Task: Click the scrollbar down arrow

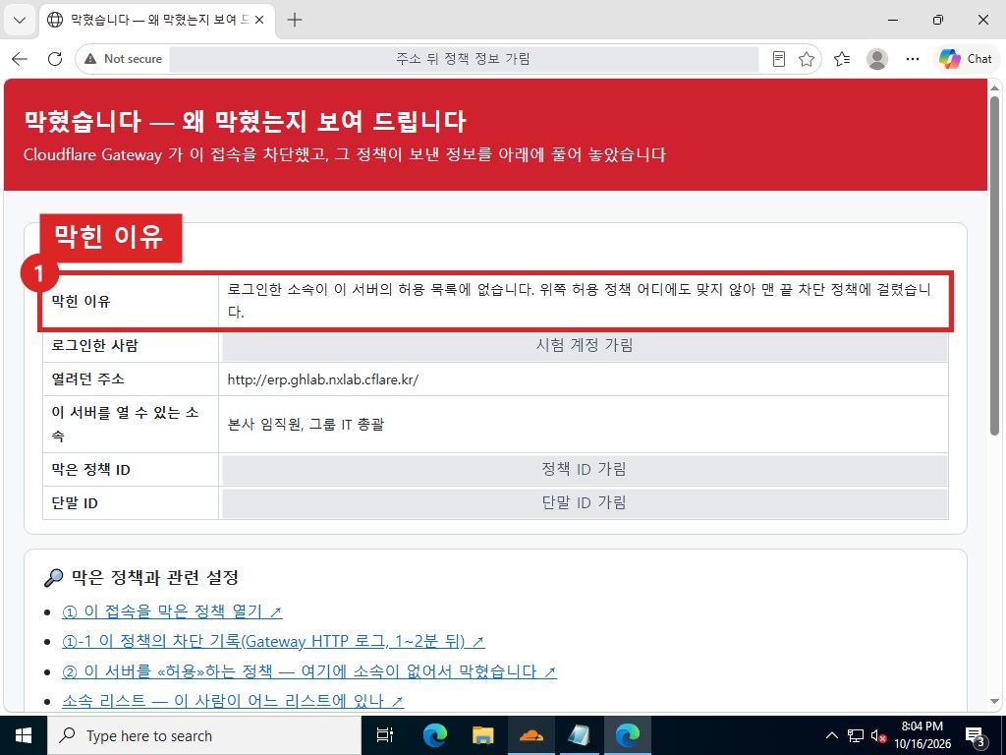Action: click(x=995, y=702)
